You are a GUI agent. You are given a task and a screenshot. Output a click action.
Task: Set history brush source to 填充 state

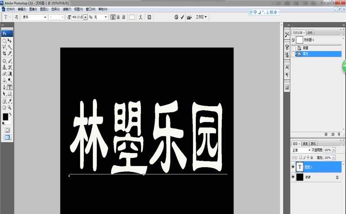click(293, 54)
